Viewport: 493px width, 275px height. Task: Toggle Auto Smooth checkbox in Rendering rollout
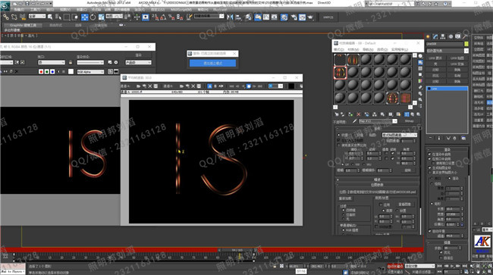pos(429,231)
